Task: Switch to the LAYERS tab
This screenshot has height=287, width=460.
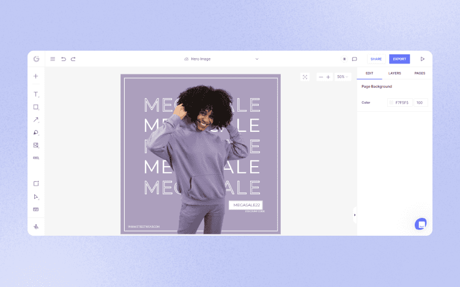Action: pos(395,73)
